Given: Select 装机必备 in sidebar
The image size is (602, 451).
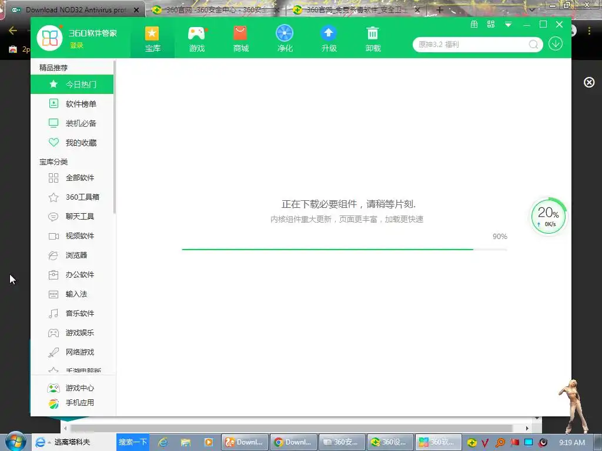Looking at the screenshot, I should 72,123.
